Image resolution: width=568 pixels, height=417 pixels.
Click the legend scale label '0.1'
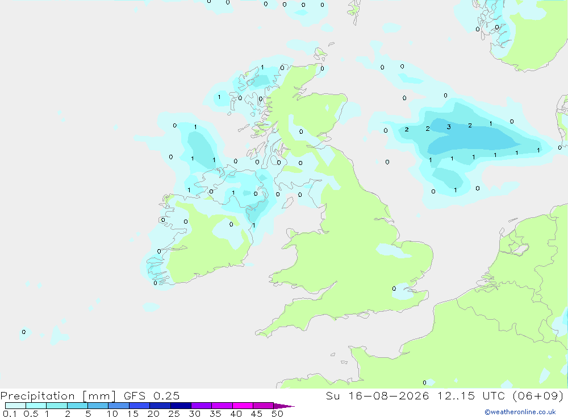(x=10, y=414)
